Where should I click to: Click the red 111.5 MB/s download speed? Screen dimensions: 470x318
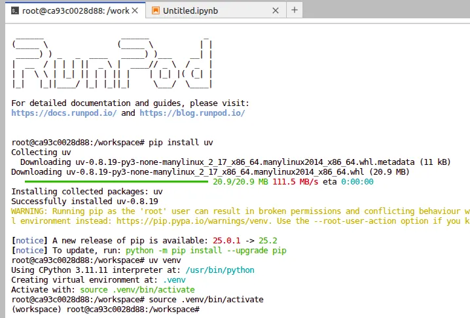tap(296, 182)
